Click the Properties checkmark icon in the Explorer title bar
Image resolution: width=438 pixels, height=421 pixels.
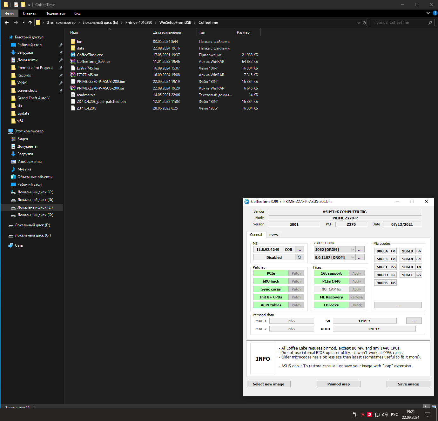(x=16, y=5)
